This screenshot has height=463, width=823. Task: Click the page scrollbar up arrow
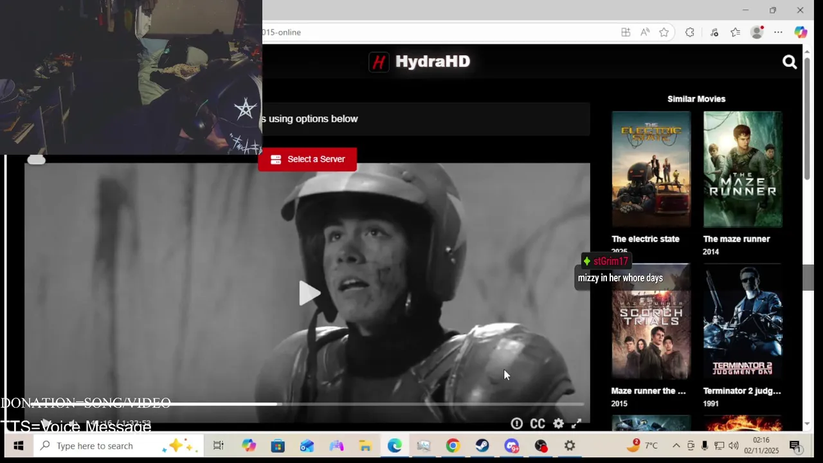tap(807, 50)
